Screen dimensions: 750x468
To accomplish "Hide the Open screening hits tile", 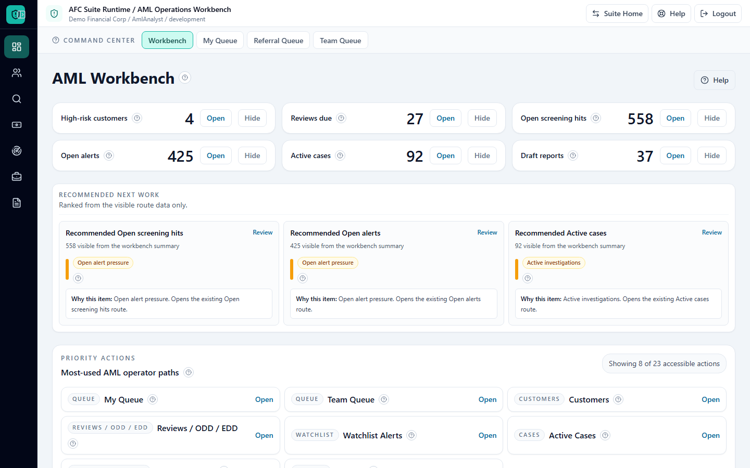I will [x=712, y=118].
